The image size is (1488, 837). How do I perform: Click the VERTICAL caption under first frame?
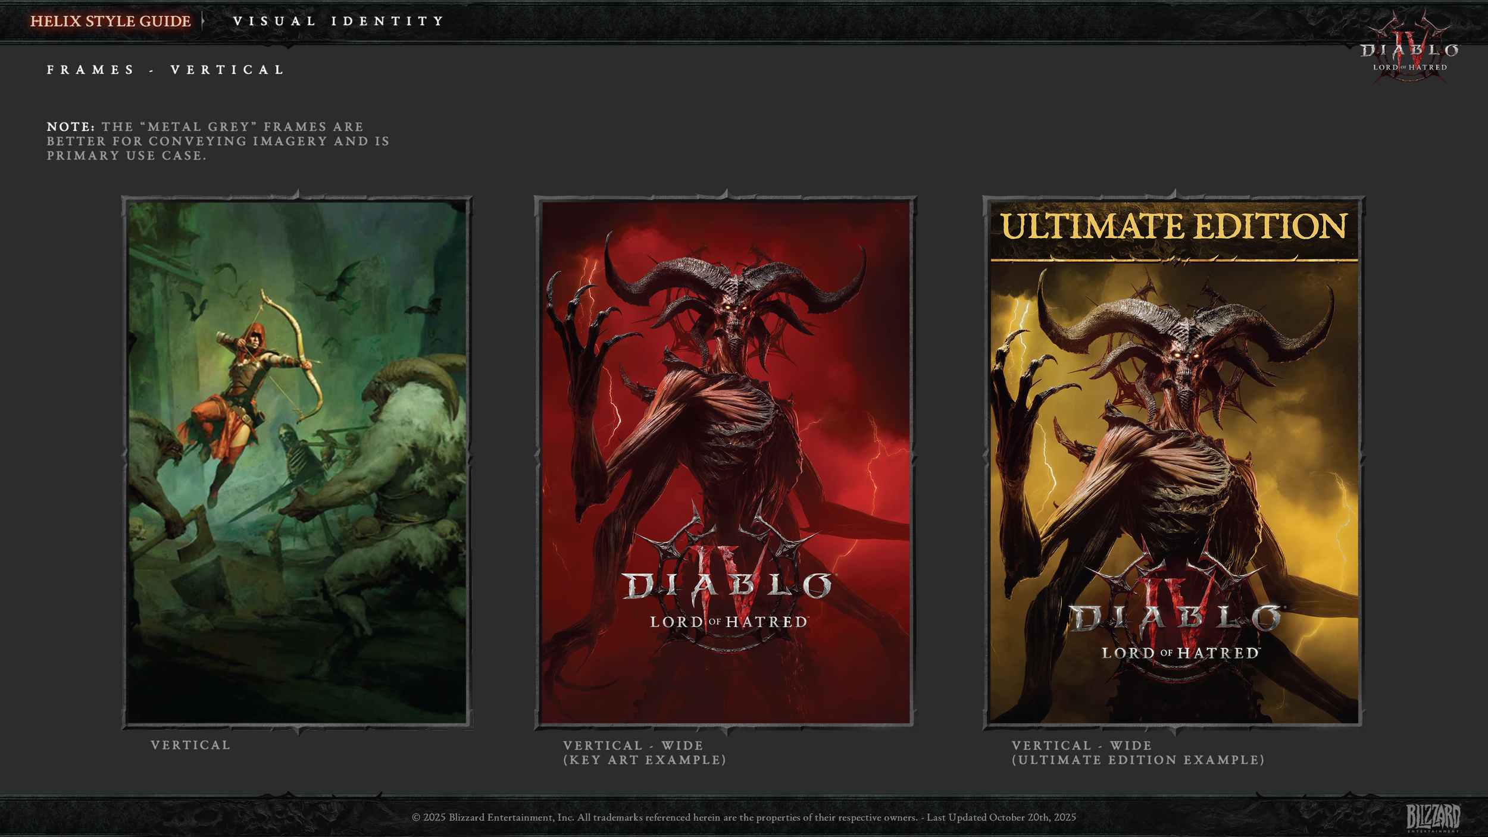(190, 745)
